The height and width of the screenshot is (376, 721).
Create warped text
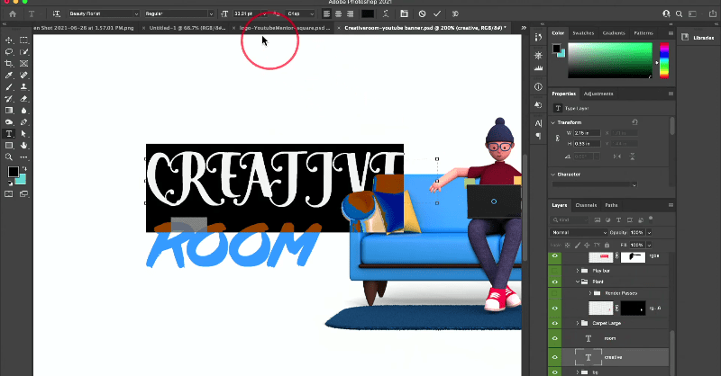click(386, 13)
